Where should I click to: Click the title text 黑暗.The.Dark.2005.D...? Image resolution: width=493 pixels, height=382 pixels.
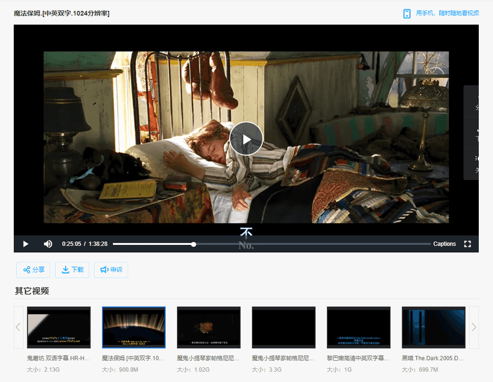(x=433, y=358)
